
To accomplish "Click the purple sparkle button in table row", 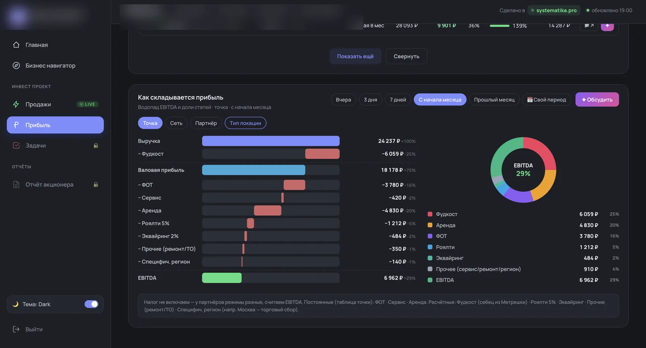I will [607, 26].
